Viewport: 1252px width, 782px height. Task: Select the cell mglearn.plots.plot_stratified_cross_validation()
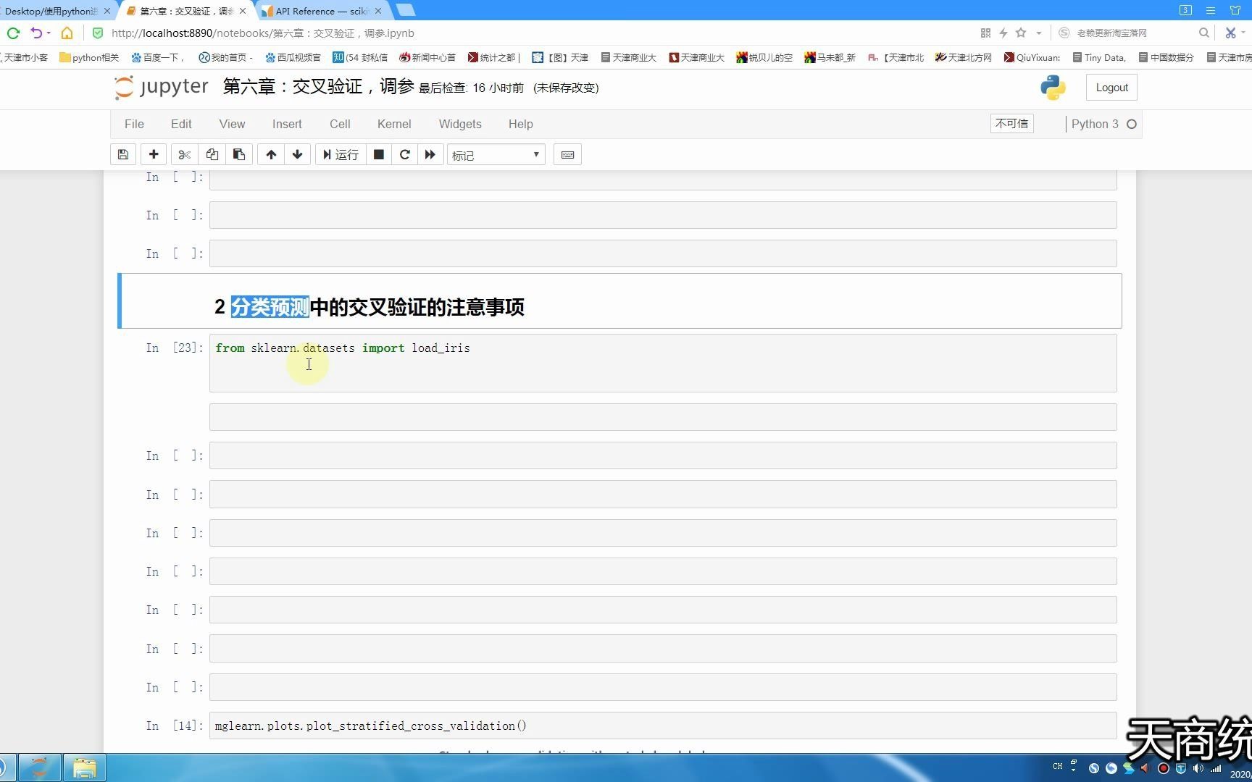(x=663, y=726)
